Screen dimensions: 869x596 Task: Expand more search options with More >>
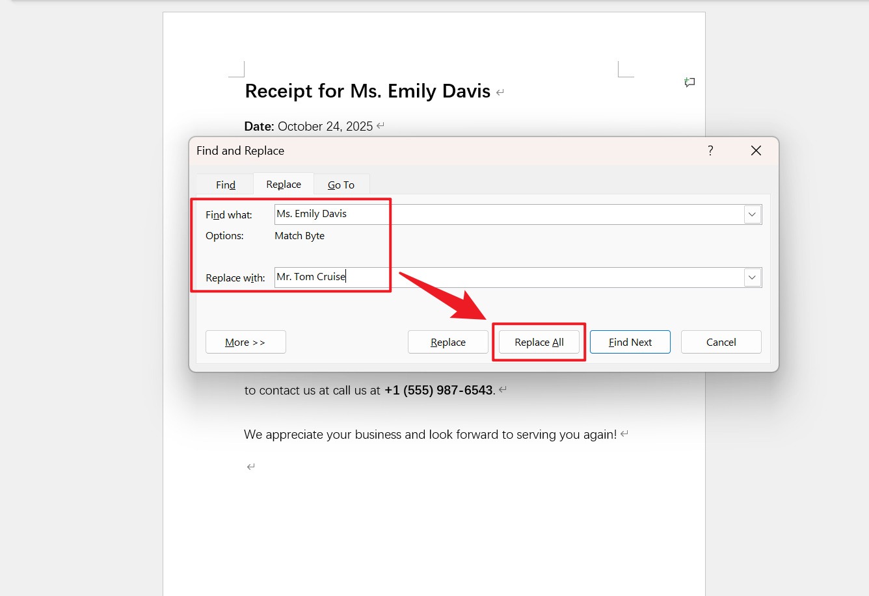click(x=245, y=342)
